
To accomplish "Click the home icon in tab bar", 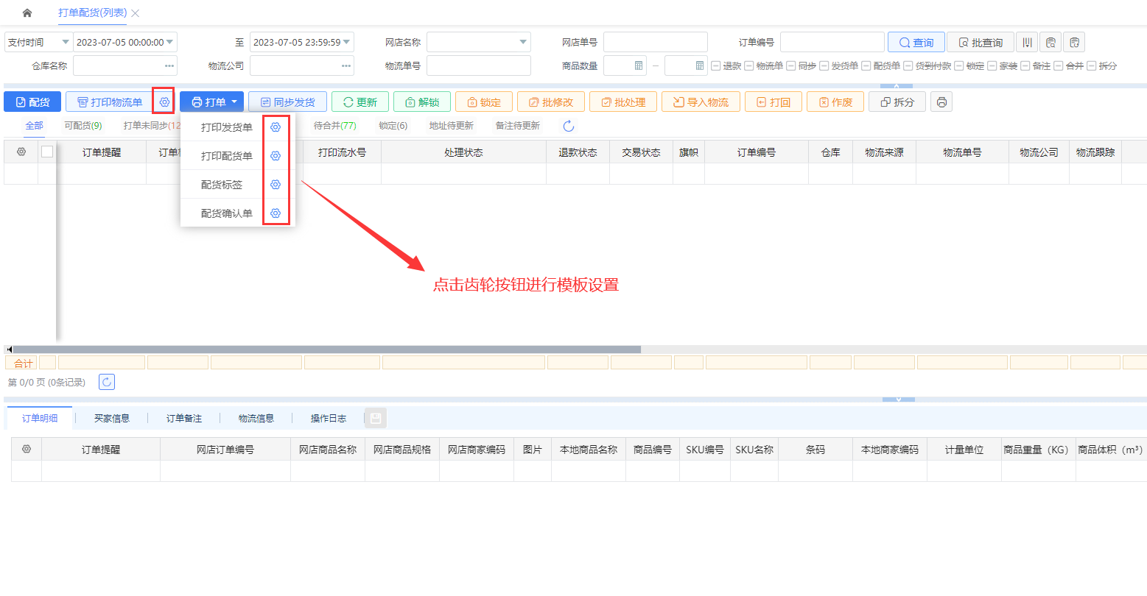I will point(27,13).
